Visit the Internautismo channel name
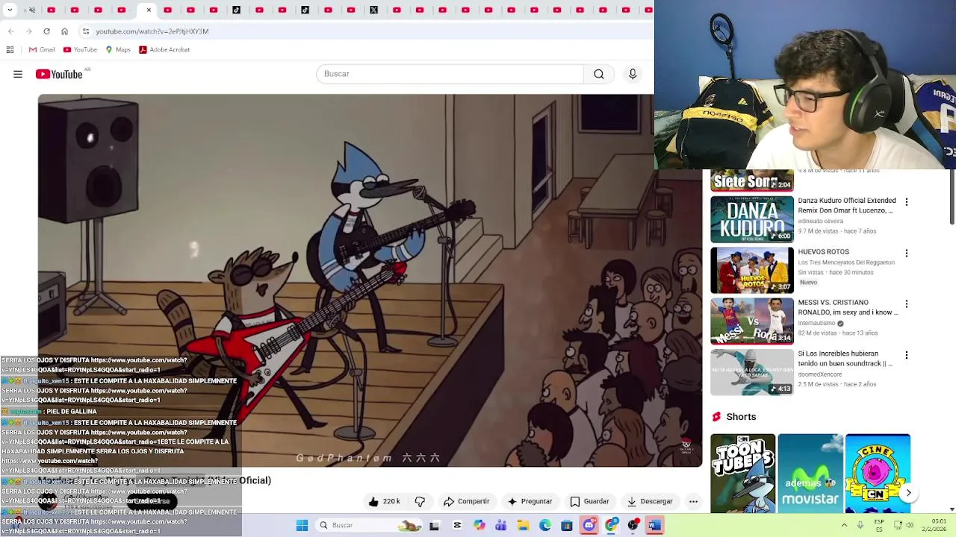Screen dimensions: 956x537 point(816,323)
